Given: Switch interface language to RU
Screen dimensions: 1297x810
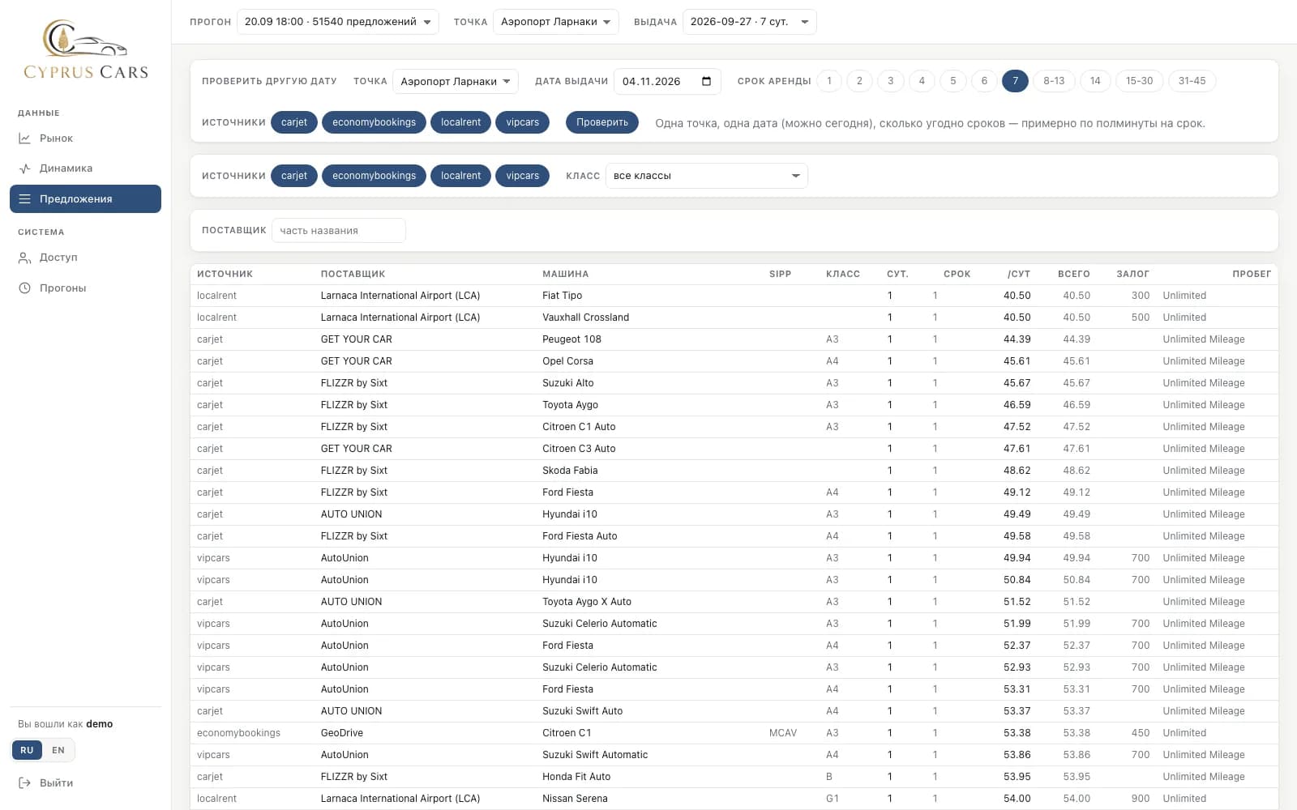Looking at the screenshot, I should [27, 750].
